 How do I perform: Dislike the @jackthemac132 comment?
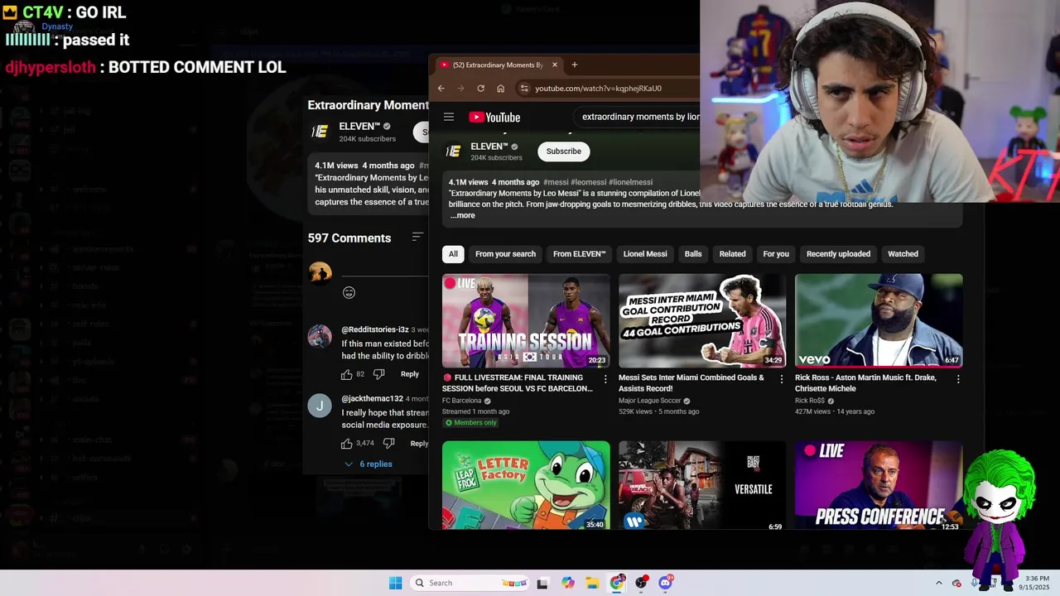pyautogui.click(x=388, y=443)
